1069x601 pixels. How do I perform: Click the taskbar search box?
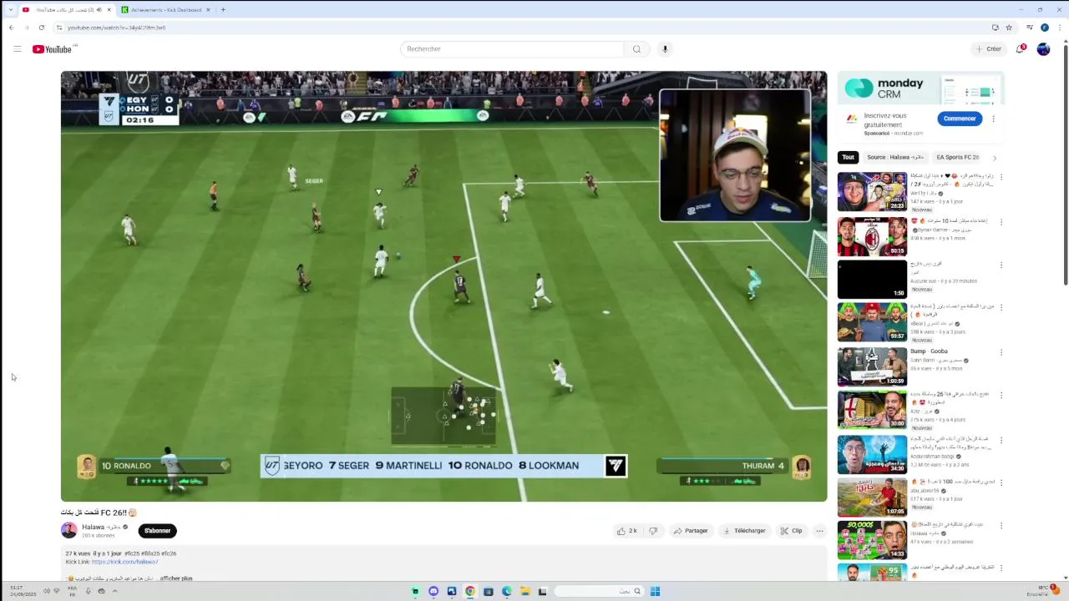598,591
